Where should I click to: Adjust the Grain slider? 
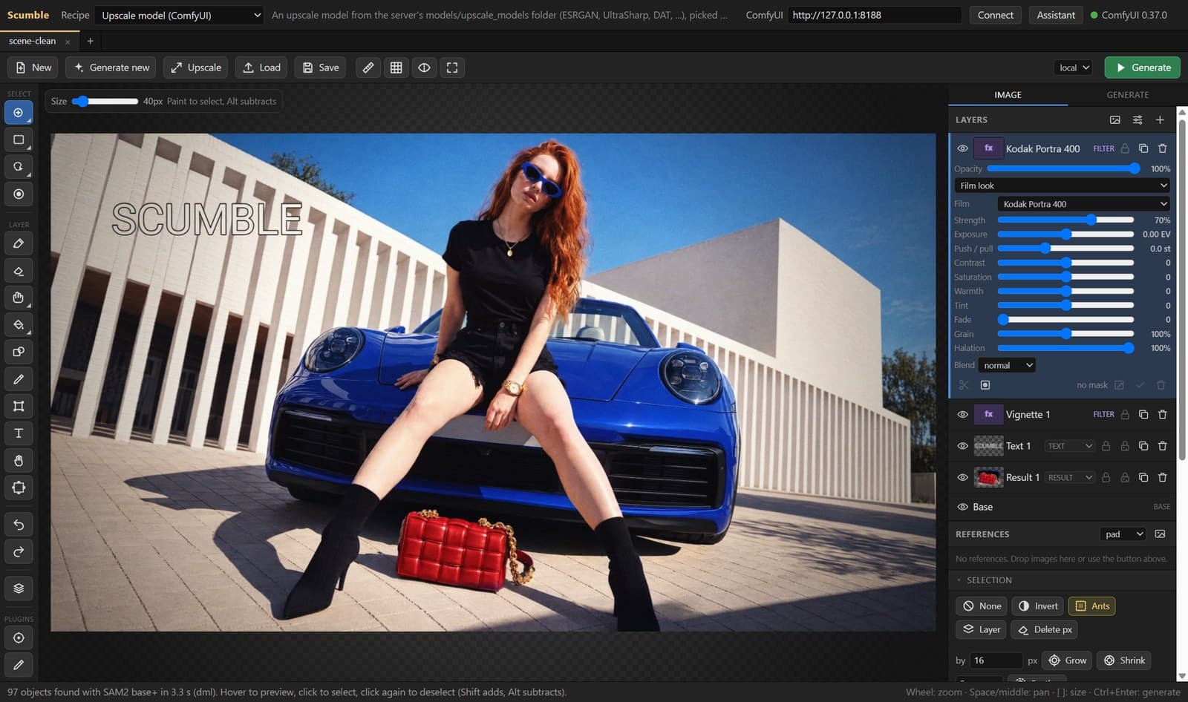coord(1065,334)
